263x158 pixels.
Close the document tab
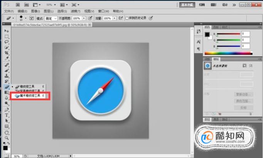tap(90, 25)
